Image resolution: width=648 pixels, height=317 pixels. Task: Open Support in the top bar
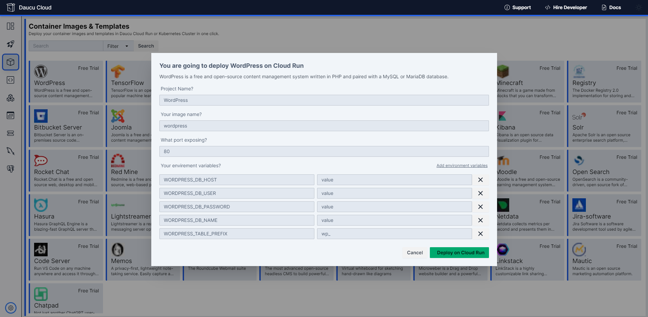[x=517, y=7]
